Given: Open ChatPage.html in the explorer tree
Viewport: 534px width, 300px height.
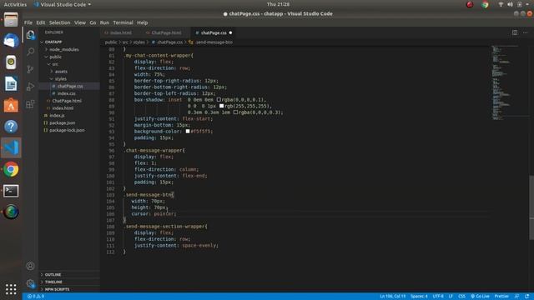Looking at the screenshot, I should click(x=67, y=101).
